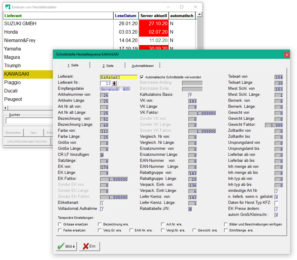This screenshot has width=297, height=260.
Task: Tick Bilder und Beschreibungen einfügen
Action: coord(226,224)
